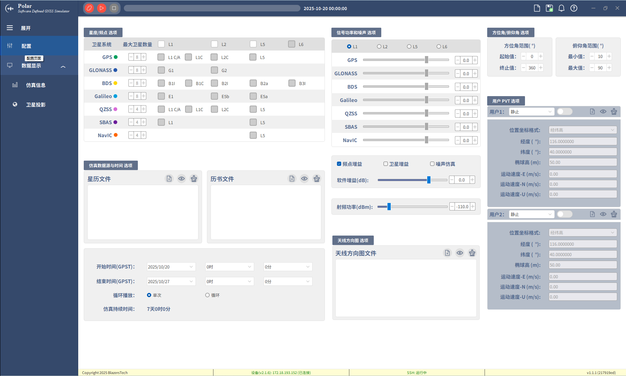Image resolution: width=626 pixels, height=376 pixels.
Task: Collapse the 数据显示 sidebar section chevron
Action: tap(63, 66)
